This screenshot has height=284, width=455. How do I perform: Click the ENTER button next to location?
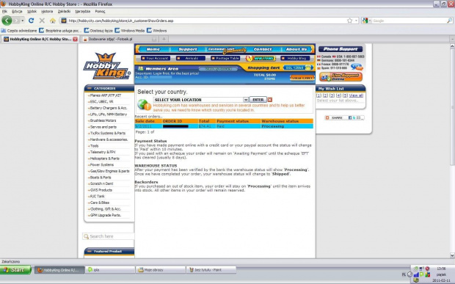pos(258,100)
